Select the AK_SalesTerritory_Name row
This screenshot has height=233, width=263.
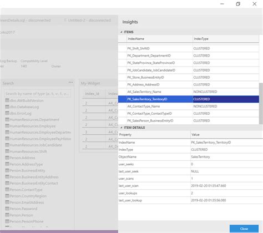[x=189, y=92]
